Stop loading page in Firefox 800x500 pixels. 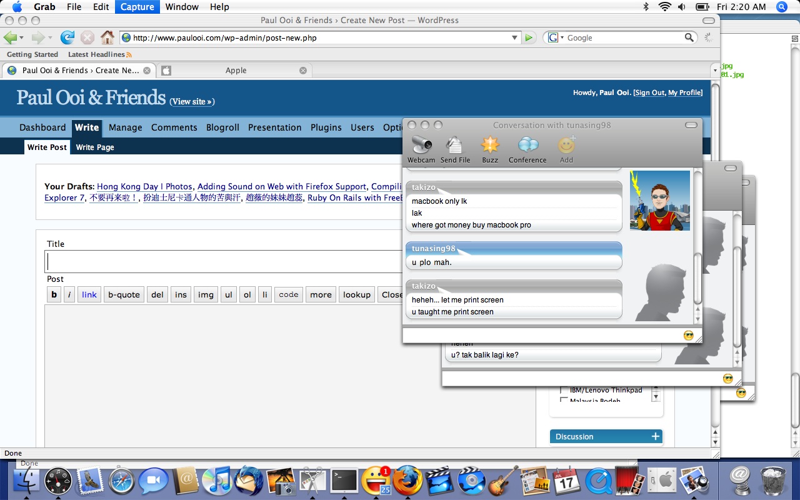coord(87,37)
